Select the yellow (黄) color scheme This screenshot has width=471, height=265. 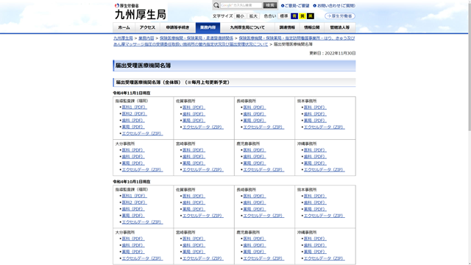(x=302, y=16)
